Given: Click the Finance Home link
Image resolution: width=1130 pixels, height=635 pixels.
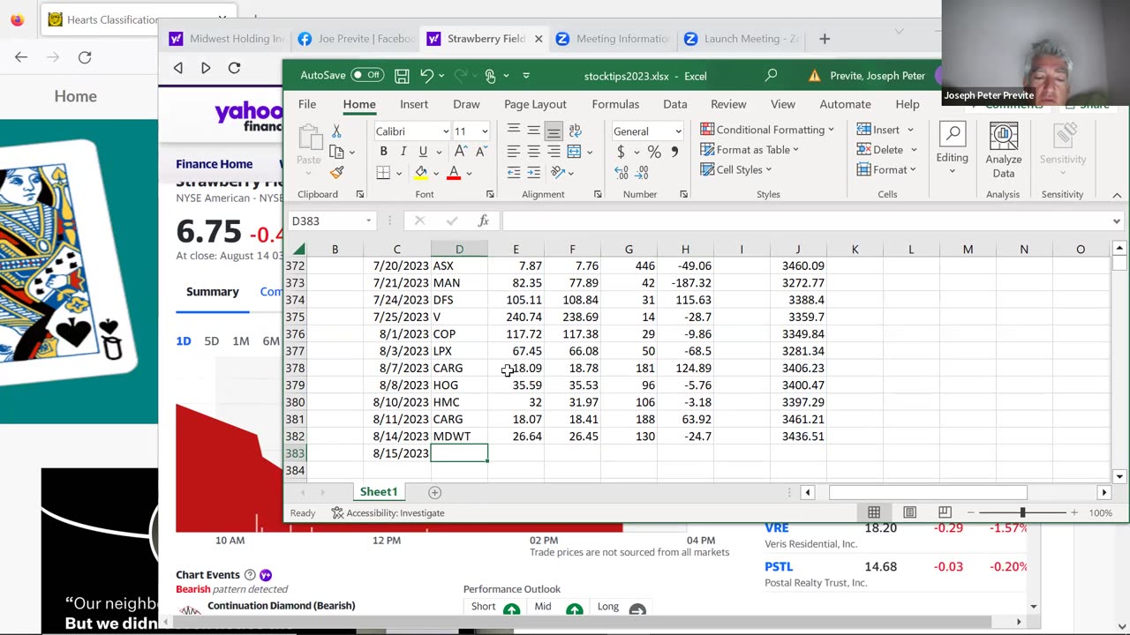Looking at the screenshot, I should (214, 164).
